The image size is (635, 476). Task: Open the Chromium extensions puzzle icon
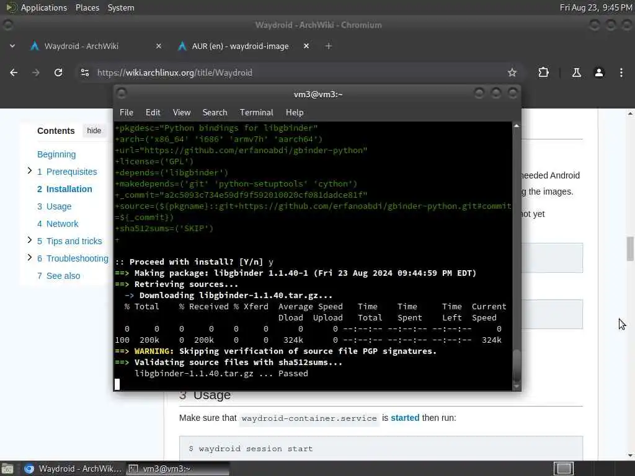pyautogui.click(x=543, y=73)
